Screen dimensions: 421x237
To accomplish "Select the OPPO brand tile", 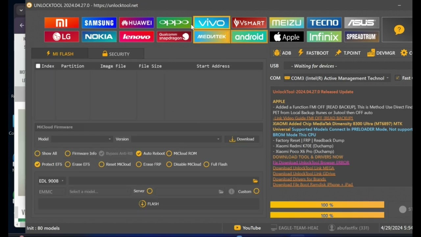I will coord(174,23).
